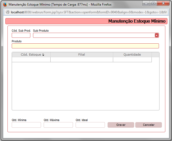Click the Filial column header

pos(82,55)
